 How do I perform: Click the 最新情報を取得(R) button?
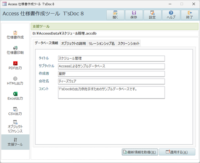[x=140, y=152]
